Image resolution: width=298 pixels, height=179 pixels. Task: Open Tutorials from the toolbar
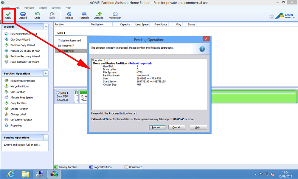84,15
